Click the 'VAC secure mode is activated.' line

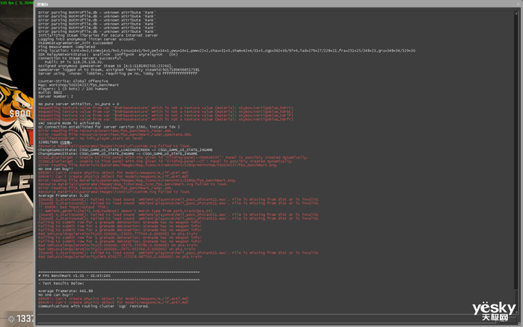[x=69, y=123]
